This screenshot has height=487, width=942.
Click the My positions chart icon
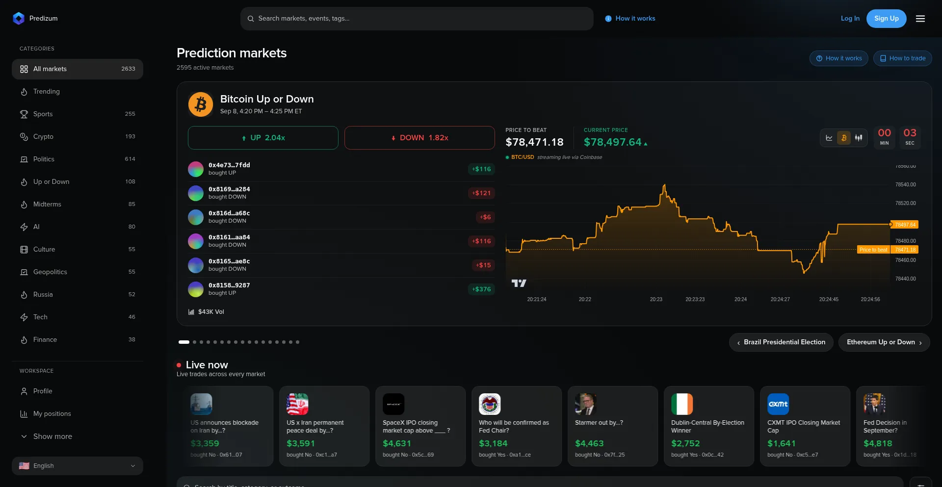point(24,414)
